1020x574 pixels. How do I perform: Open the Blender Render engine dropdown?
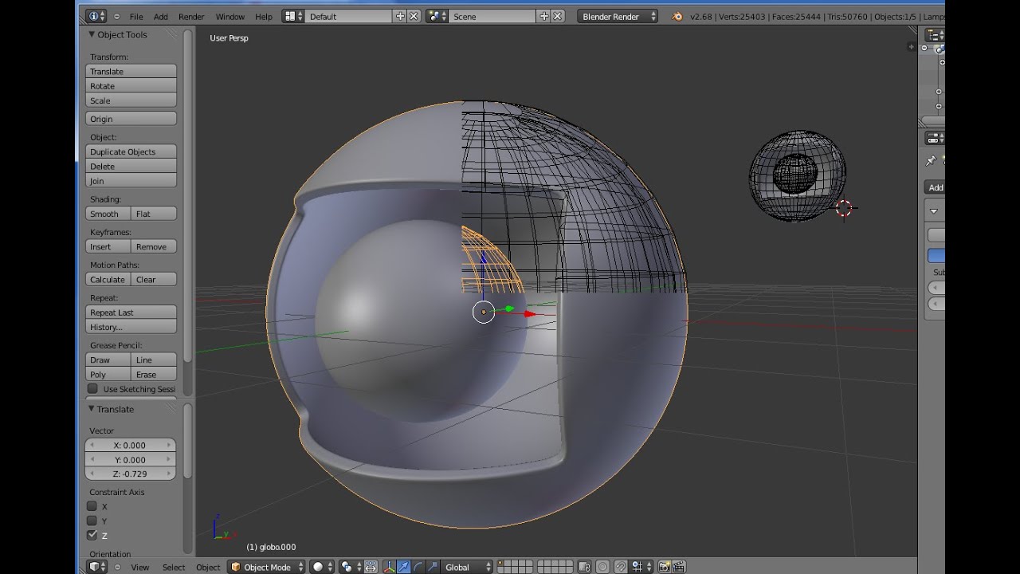(x=618, y=16)
